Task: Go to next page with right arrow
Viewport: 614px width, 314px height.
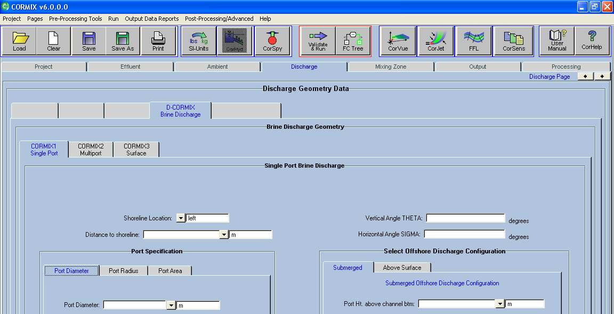Action: (x=602, y=76)
